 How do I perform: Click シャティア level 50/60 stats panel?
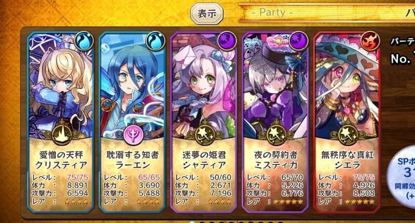click(x=203, y=189)
